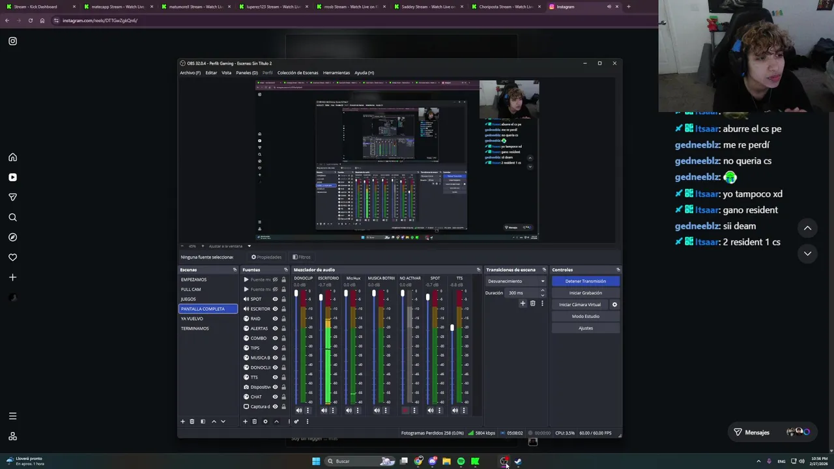
Task: Open the Instagram Reels icon in sidebar
Action: click(x=12, y=177)
